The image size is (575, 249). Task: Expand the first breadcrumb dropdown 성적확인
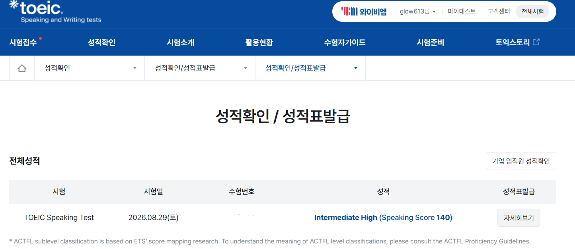click(x=90, y=68)
